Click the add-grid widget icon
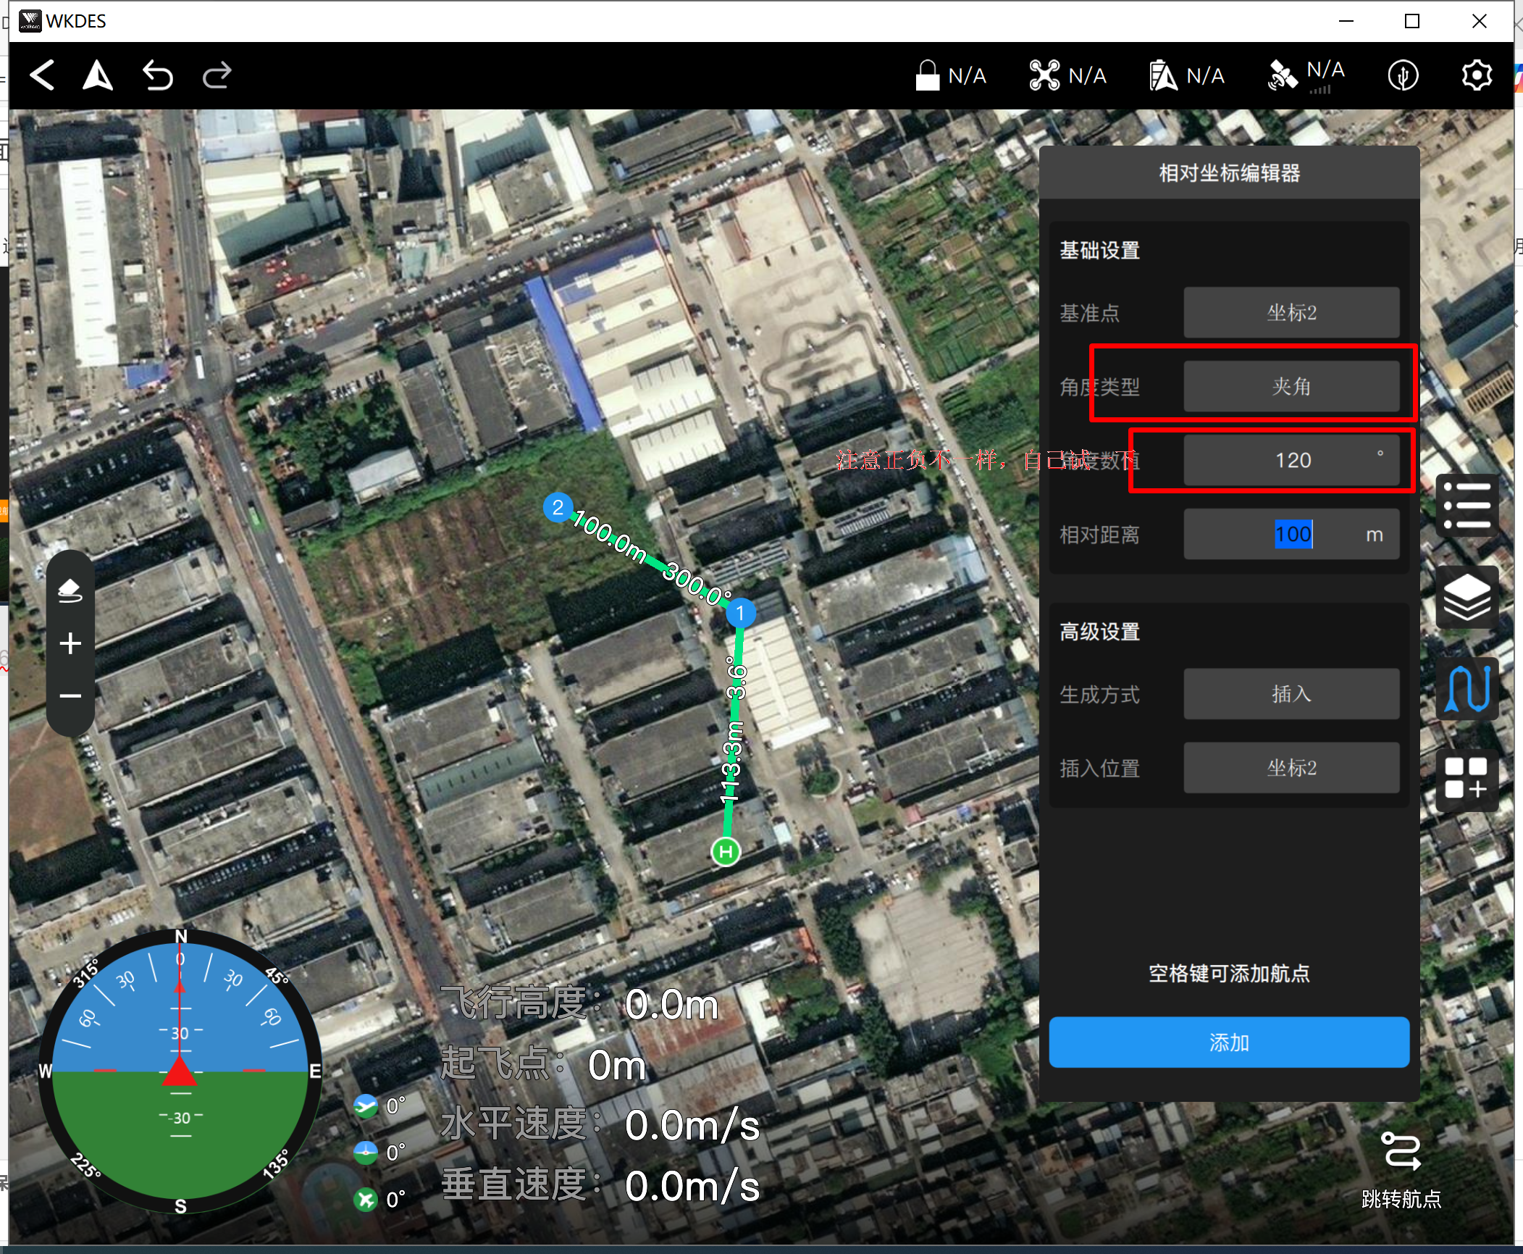1523x1254 pixels. tap(1467, 779)
